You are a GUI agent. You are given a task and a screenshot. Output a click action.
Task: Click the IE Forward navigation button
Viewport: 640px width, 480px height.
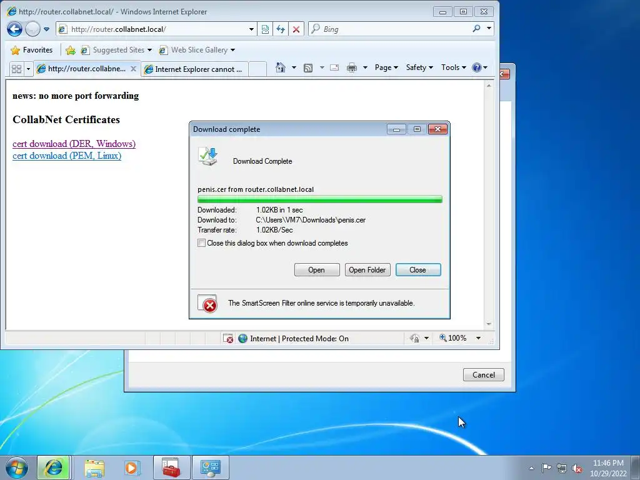click(32, 29)
